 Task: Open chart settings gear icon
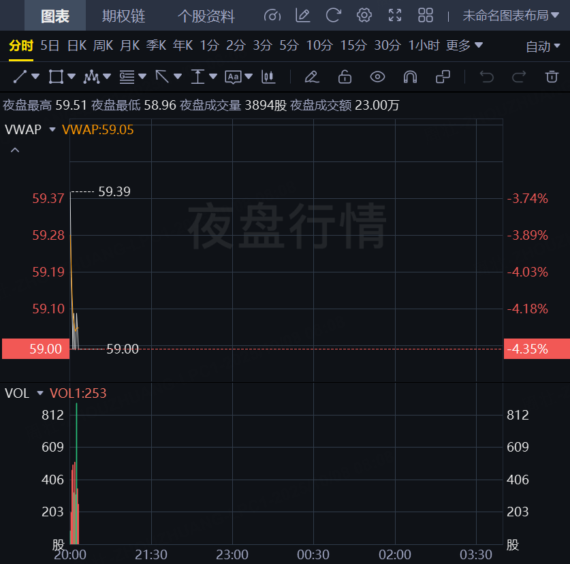click(x=364, y=16)
